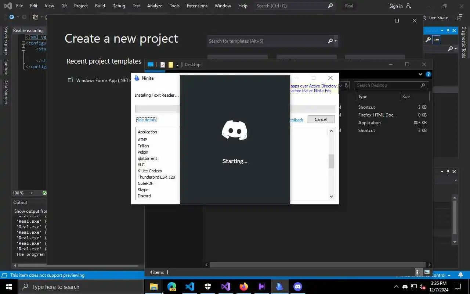Open the Analyze menu
Viewport: 470px width, 294px height.
point(155,6)
